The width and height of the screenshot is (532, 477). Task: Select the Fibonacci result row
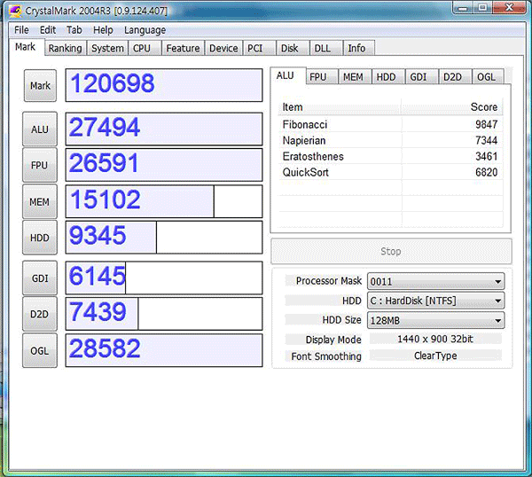coord(390,124)
